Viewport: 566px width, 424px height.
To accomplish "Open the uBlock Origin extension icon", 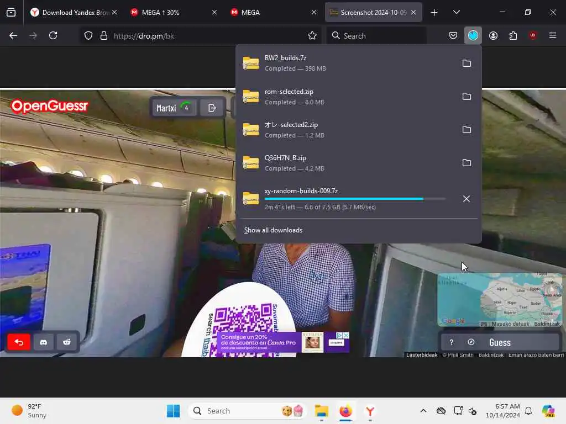I will pos(533,36).
